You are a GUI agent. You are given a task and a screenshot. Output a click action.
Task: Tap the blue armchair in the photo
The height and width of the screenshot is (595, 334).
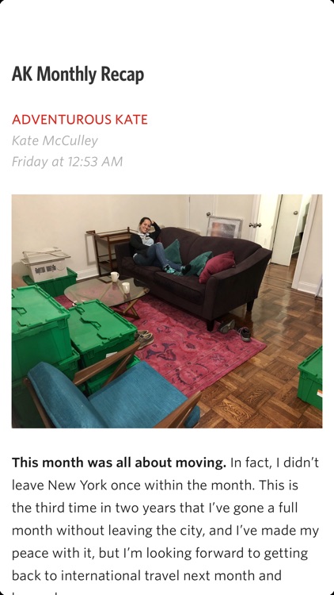(x=110, y=394)
